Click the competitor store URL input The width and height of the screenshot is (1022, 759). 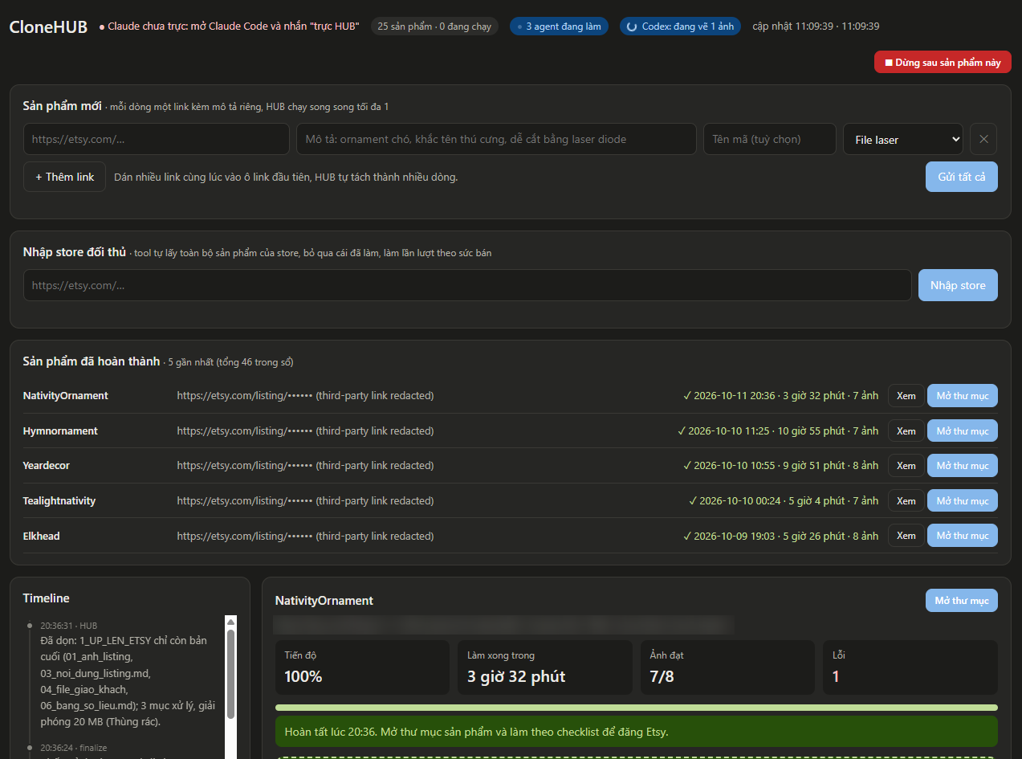(x=467, y=285)
